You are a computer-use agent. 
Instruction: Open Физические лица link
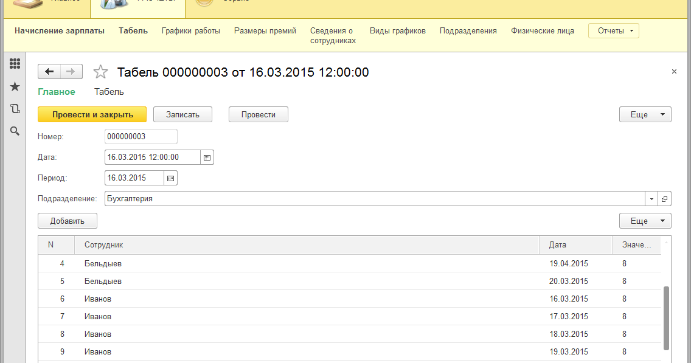(x=543, y=31)
